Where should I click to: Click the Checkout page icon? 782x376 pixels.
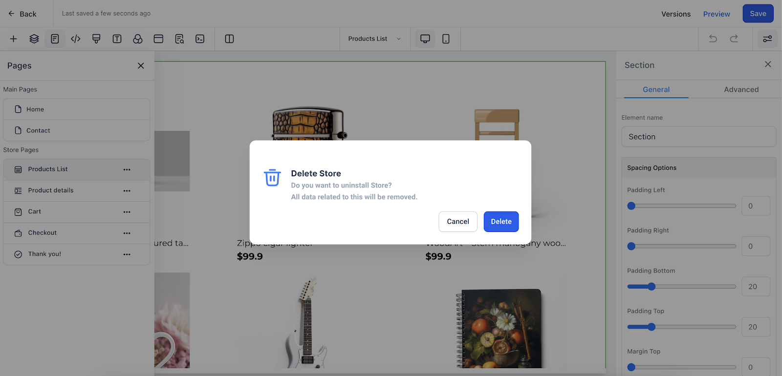coord(18,233)
